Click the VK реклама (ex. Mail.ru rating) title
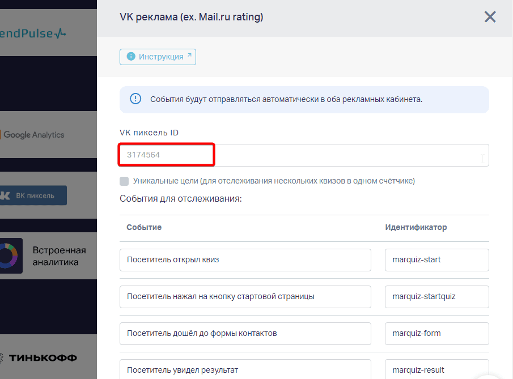The width and height of the screenshot is (513, 379). click(192, 17)
